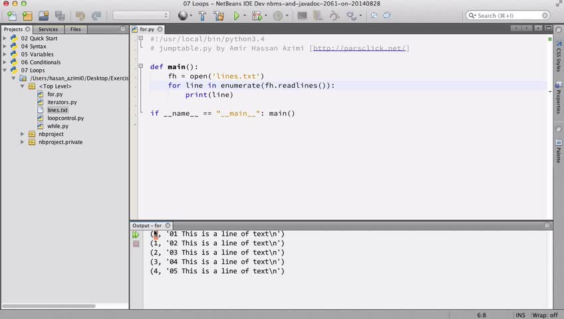The image size is (564, 319).
Task: Click the Profile Project round icon
Action: click(x=278, y=15)
